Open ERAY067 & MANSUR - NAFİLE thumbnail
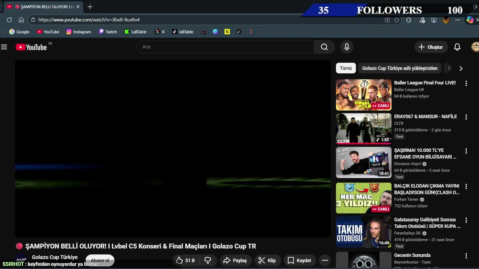Viewport: 479px width, 269px height. 364,129
